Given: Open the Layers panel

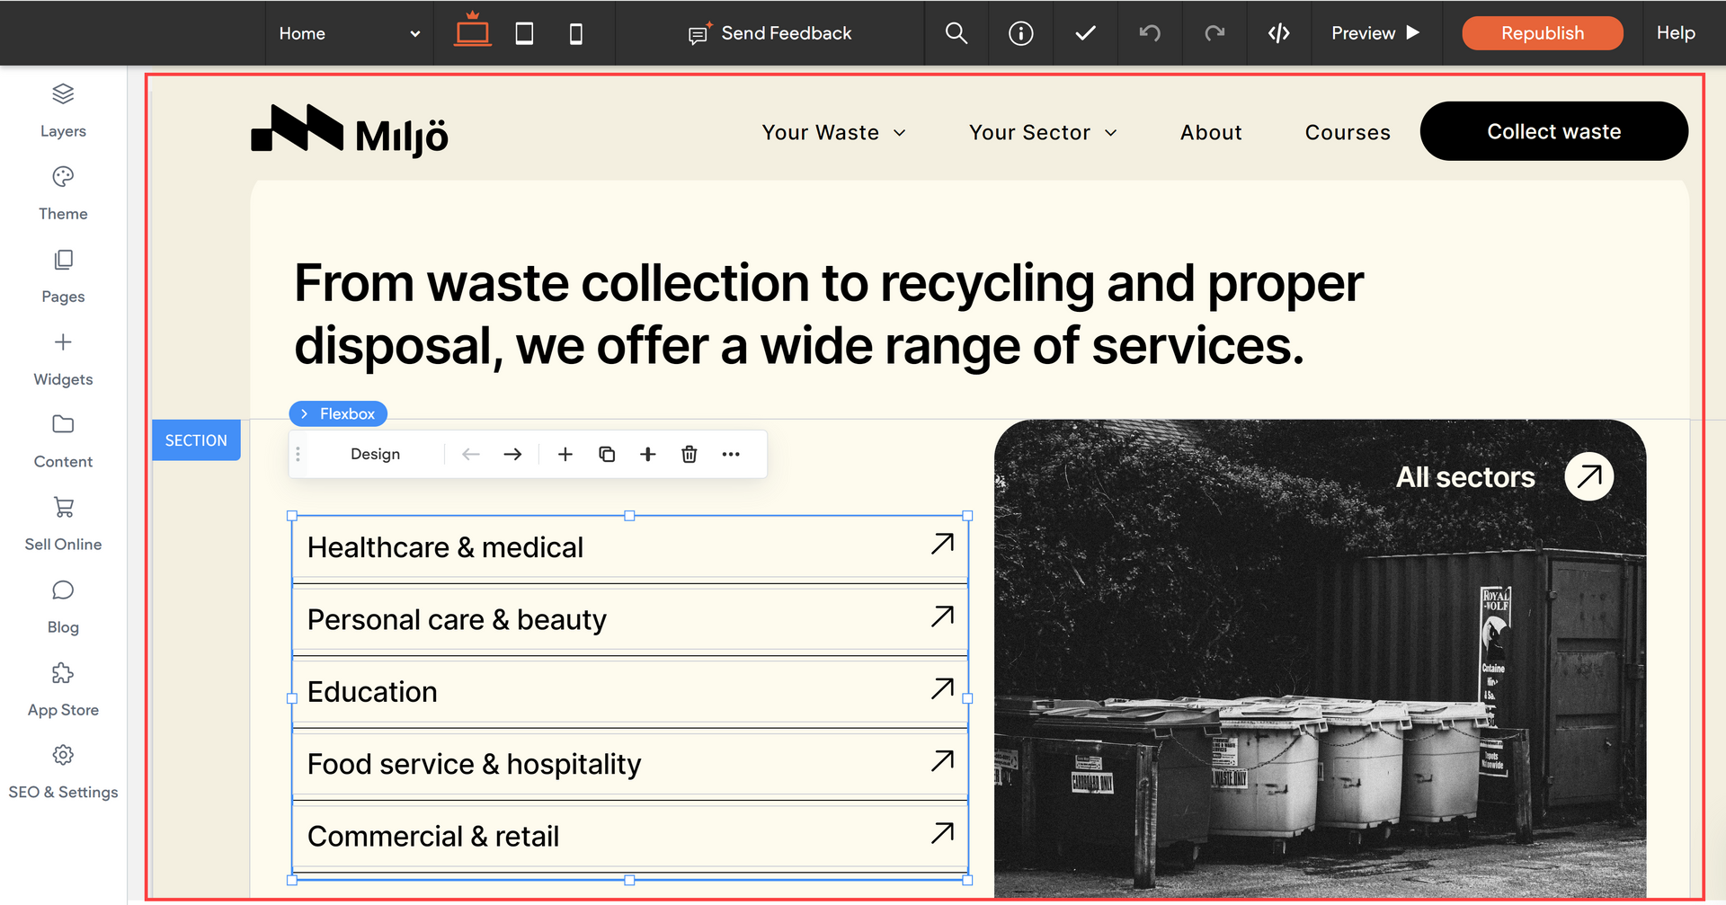Looking at the screenshot, I should tap(63, 110).
